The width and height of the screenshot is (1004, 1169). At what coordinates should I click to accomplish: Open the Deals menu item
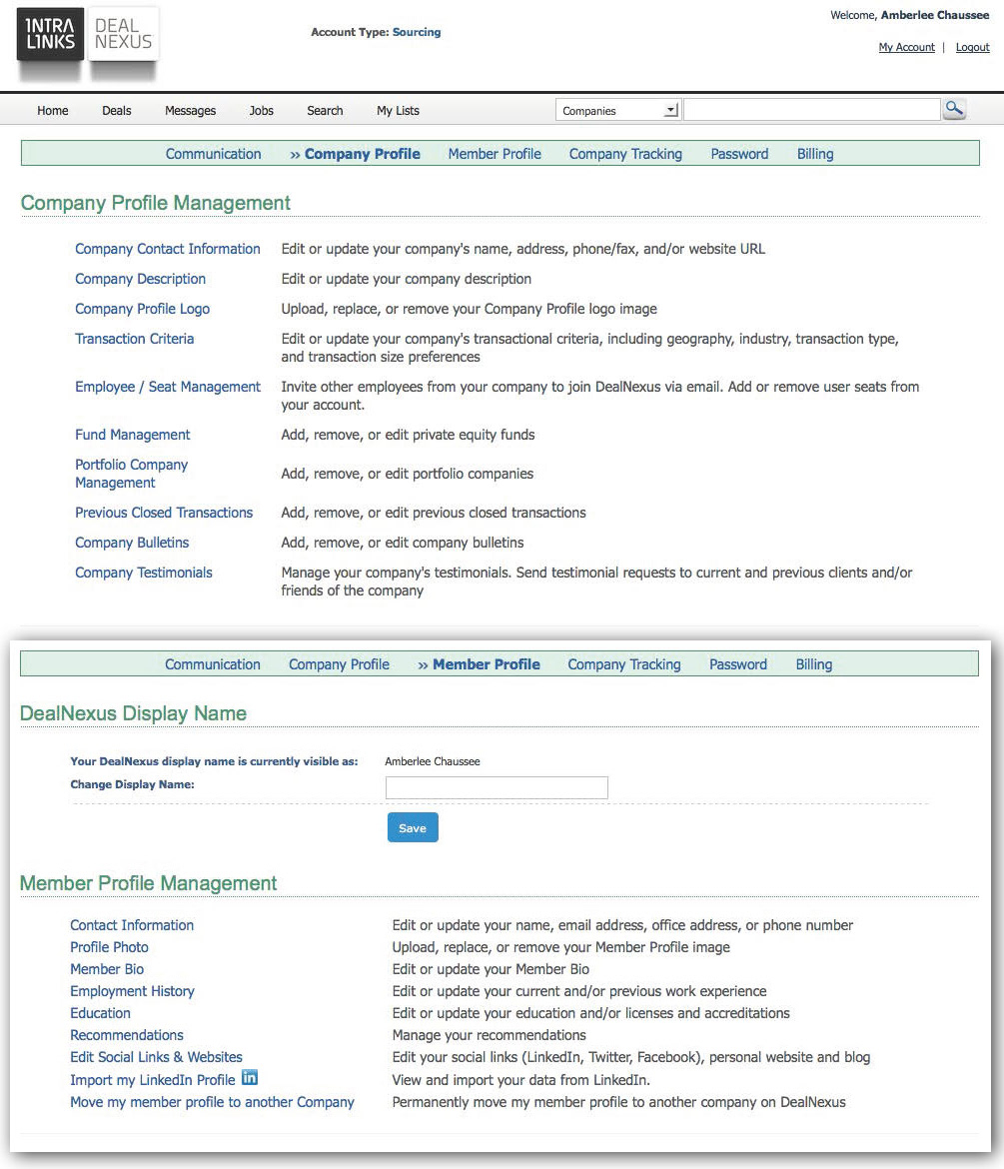(116, 110)
